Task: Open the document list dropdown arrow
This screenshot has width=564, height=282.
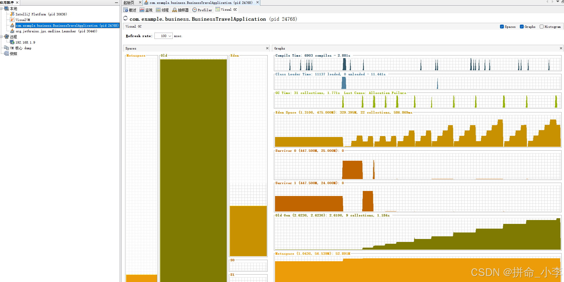Action: coord(558,2)
